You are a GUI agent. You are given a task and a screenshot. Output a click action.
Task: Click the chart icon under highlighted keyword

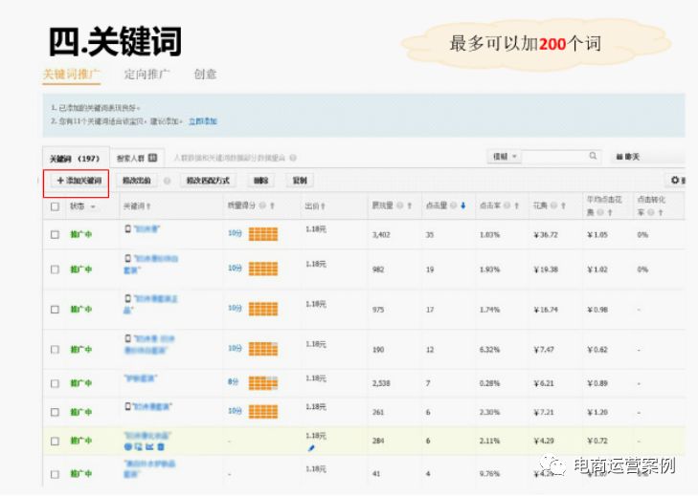pos(150,446)
